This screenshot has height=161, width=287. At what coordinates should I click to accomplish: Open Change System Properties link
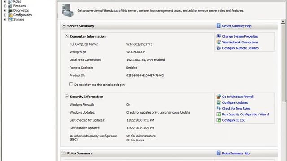click(240, 36)
